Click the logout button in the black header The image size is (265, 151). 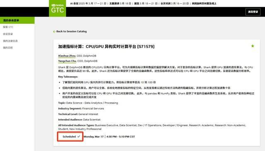tap(253, 12)
